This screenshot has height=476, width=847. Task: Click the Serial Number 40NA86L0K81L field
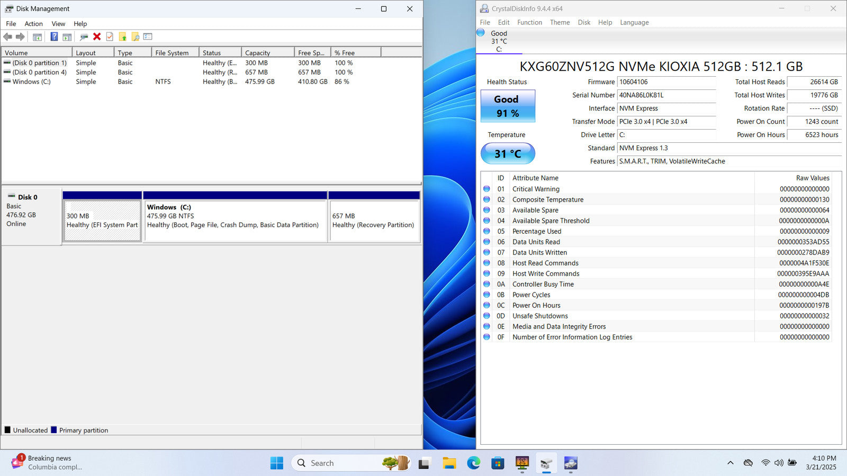(x=666, y=95)
